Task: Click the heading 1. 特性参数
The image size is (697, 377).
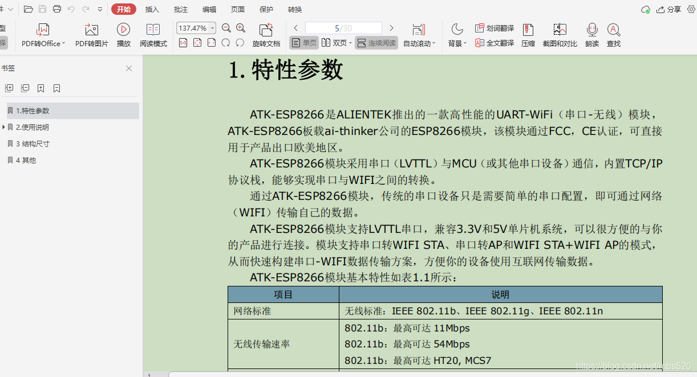Action: pyautogui.click(x=286, y=70)
